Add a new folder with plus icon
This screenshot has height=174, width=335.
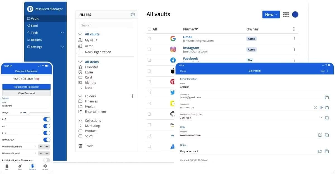132,96
